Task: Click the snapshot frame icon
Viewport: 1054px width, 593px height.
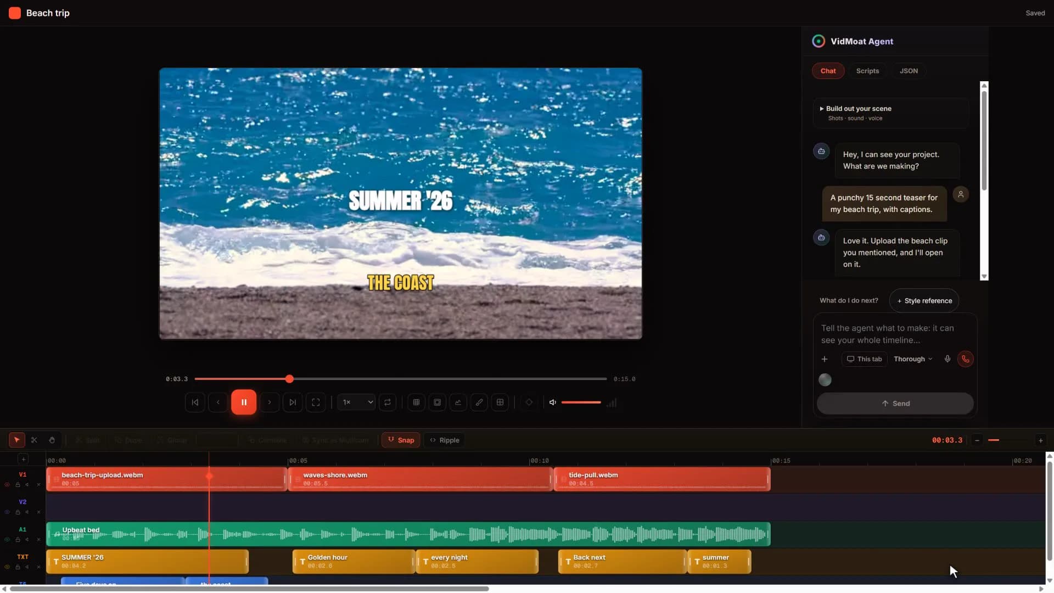Action: 500,402
